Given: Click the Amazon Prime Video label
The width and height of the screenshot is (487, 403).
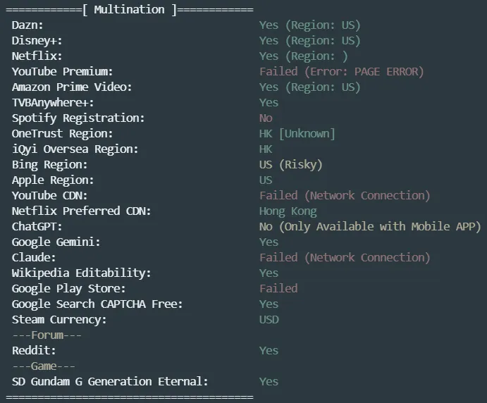Looking at the screenshot, I should pyautogui.click(x=71, y=87).
